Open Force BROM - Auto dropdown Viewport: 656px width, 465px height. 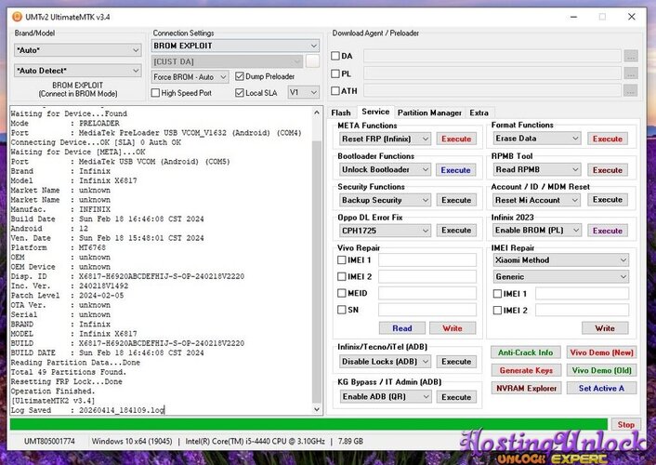coord(190,77)
